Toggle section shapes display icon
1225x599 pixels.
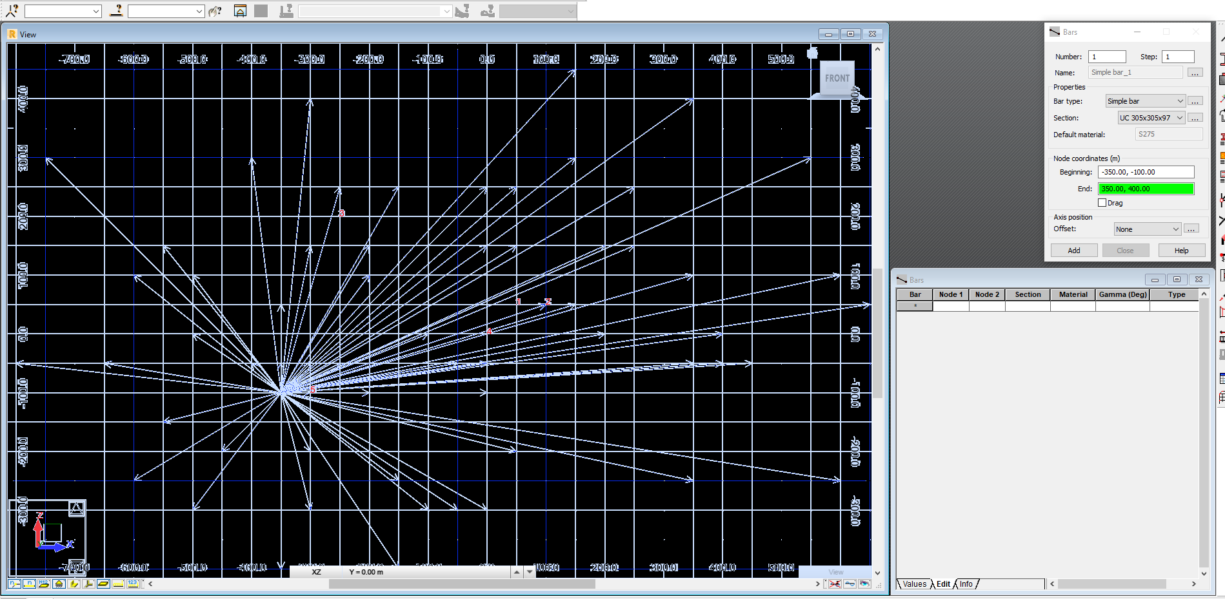click(x=73, y=584)
